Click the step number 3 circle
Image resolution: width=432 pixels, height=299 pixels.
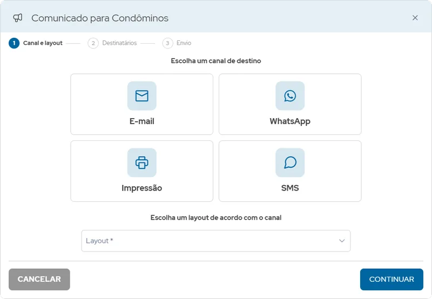coord(168,43)
